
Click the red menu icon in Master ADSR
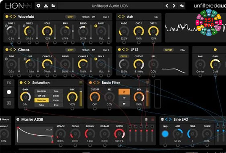[x=152, y=119]
